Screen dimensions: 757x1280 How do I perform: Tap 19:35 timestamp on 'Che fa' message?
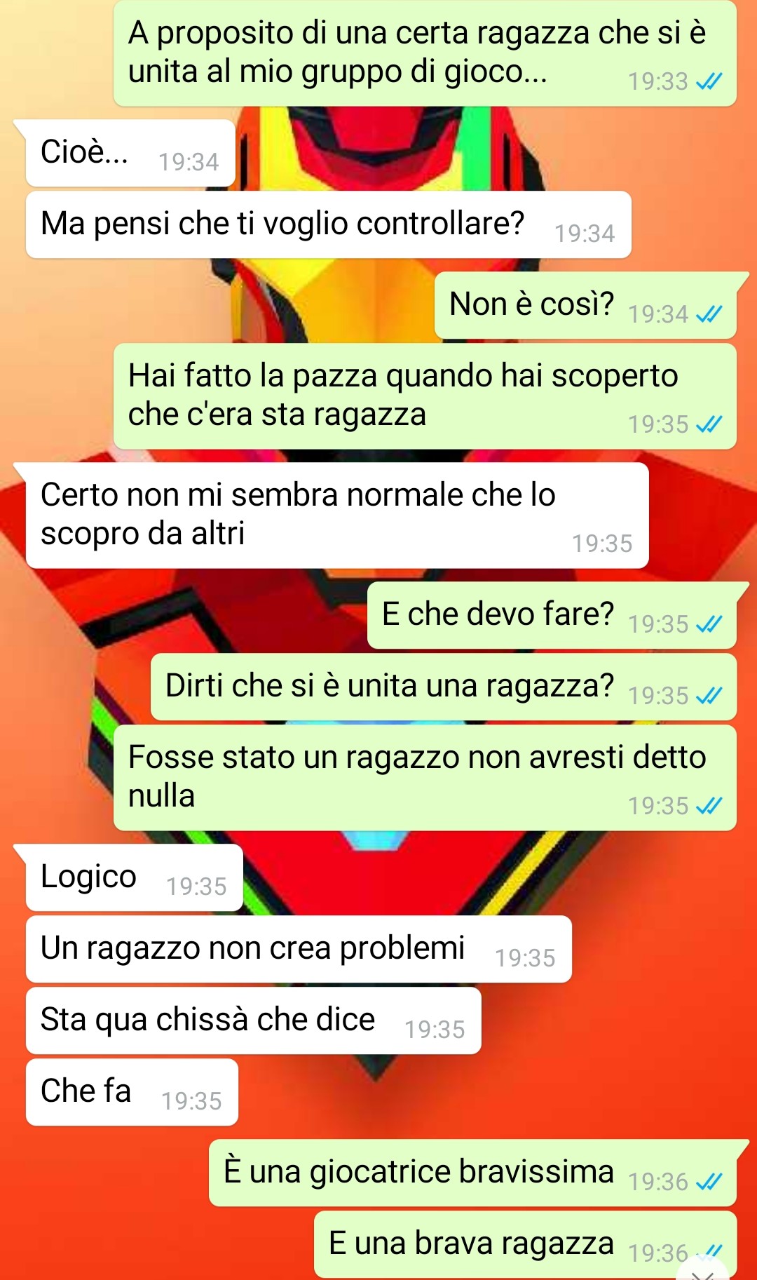coord(191,1101)
